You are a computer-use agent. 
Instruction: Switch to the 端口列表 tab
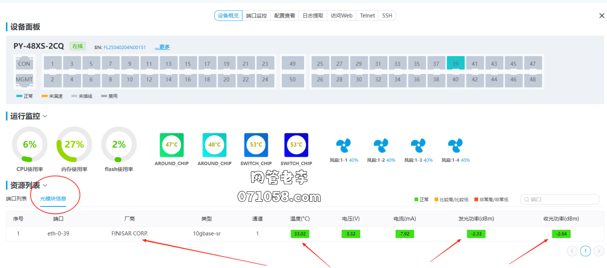pyautogui.click(x=16, y=199)
